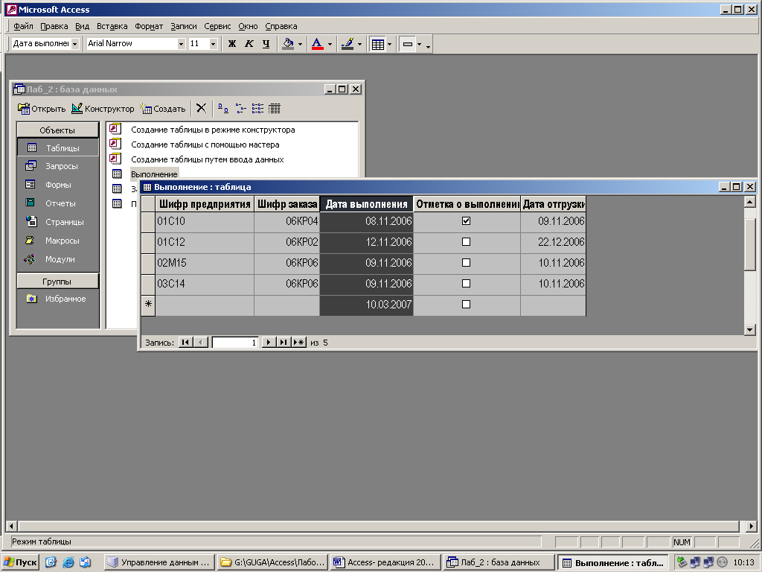This screenshot has width=762, height=572.
Task: Expand special effect dropdown arrow
Action: tap(419, 44)
